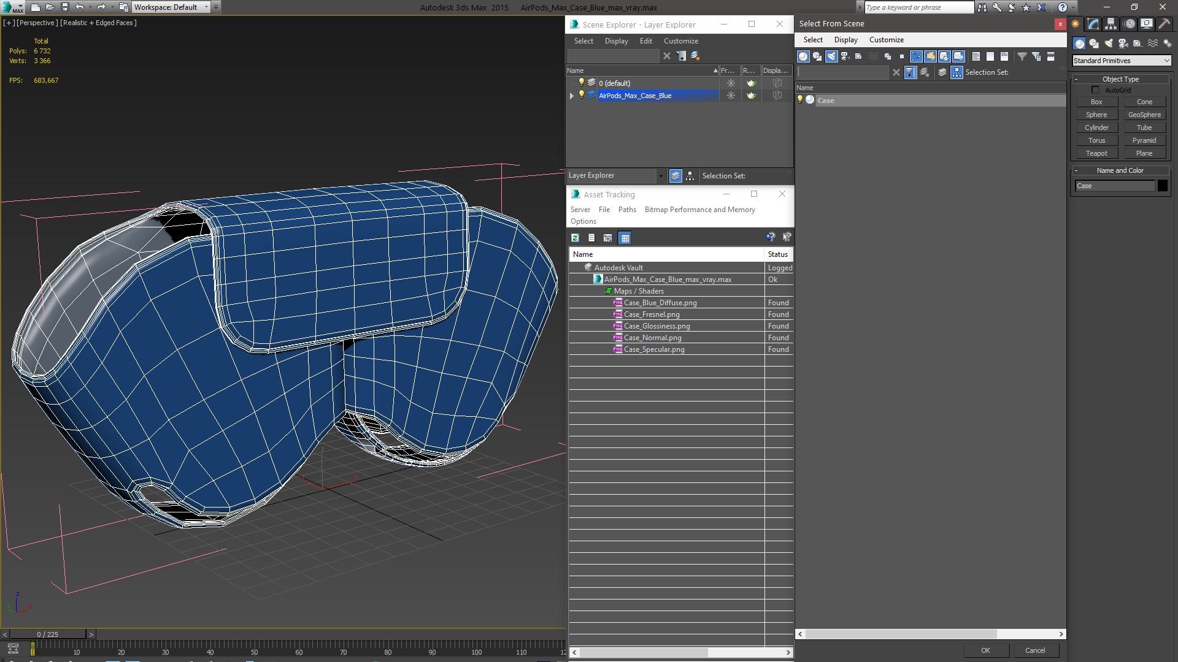This screenshot has height=662, width=1178.
Task: Open the Select menu in Scene Explorer
Action: (x=583, y=41)
